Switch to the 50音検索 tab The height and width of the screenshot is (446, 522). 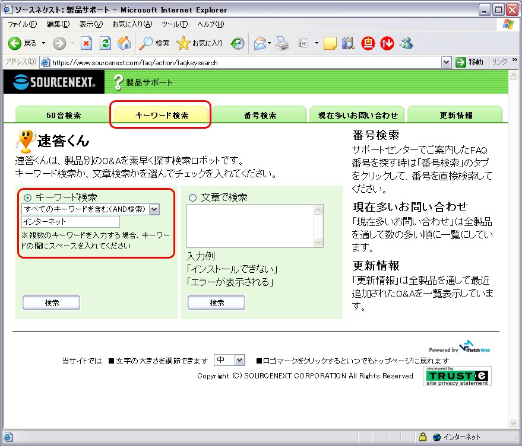[64, 114]
